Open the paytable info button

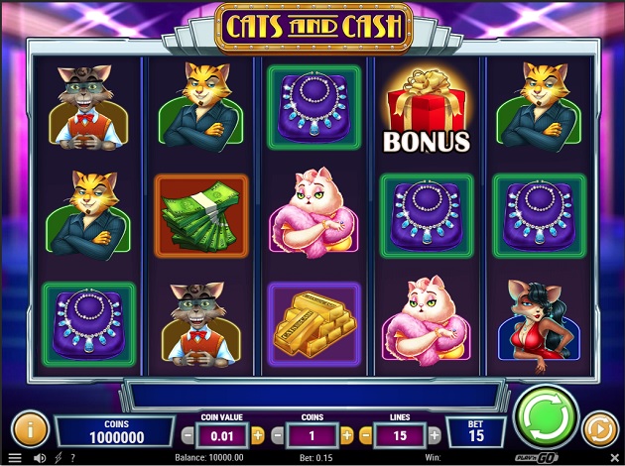[30, 429]
